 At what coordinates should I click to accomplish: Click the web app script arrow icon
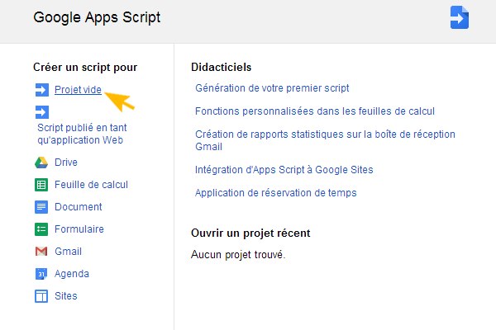[x=41, y=112]
